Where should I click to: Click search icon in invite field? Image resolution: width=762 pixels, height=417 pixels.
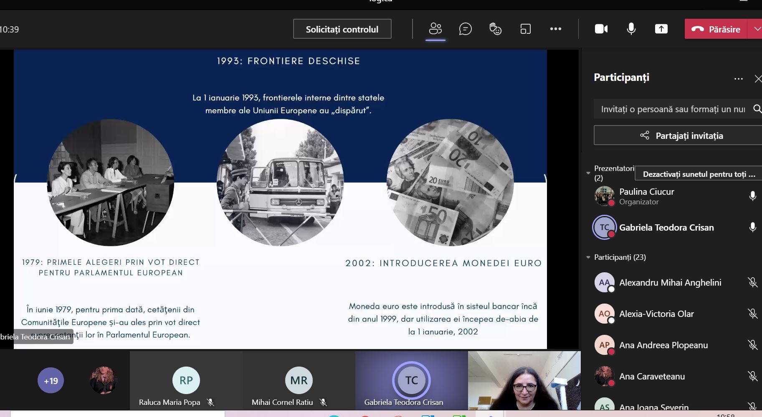(x=757, y=109)
